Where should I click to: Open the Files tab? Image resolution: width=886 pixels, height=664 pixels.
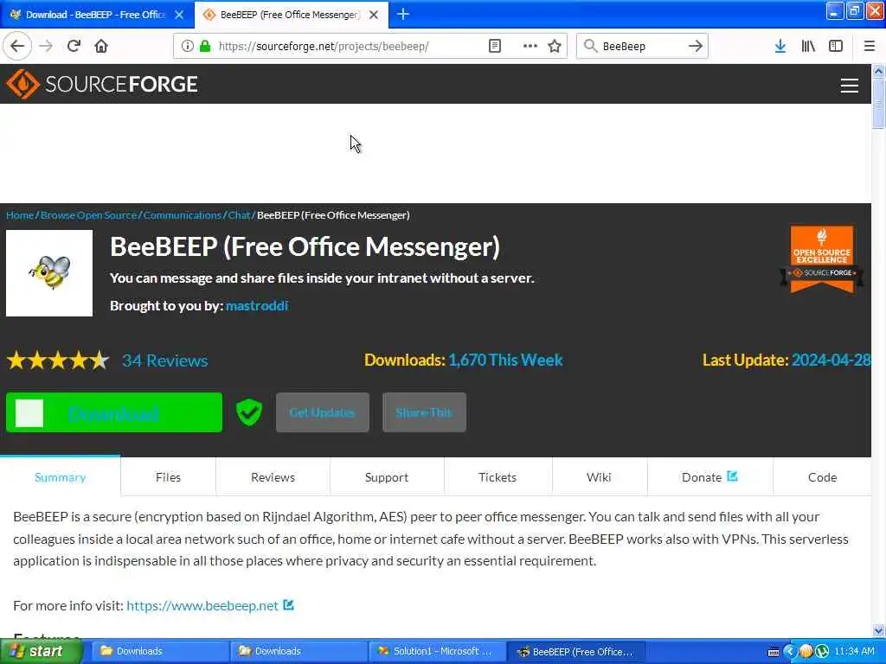[168, 477]
